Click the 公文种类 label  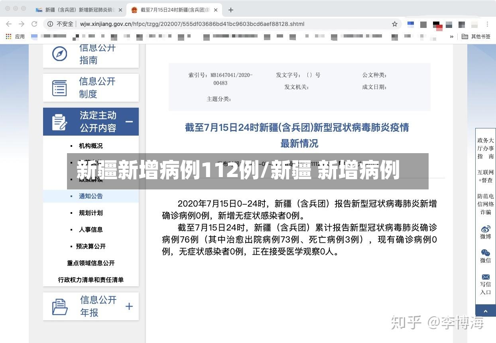coord(374,75)
